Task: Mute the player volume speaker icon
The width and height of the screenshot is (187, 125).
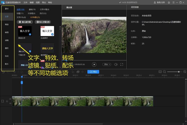Action: [116, 64]
